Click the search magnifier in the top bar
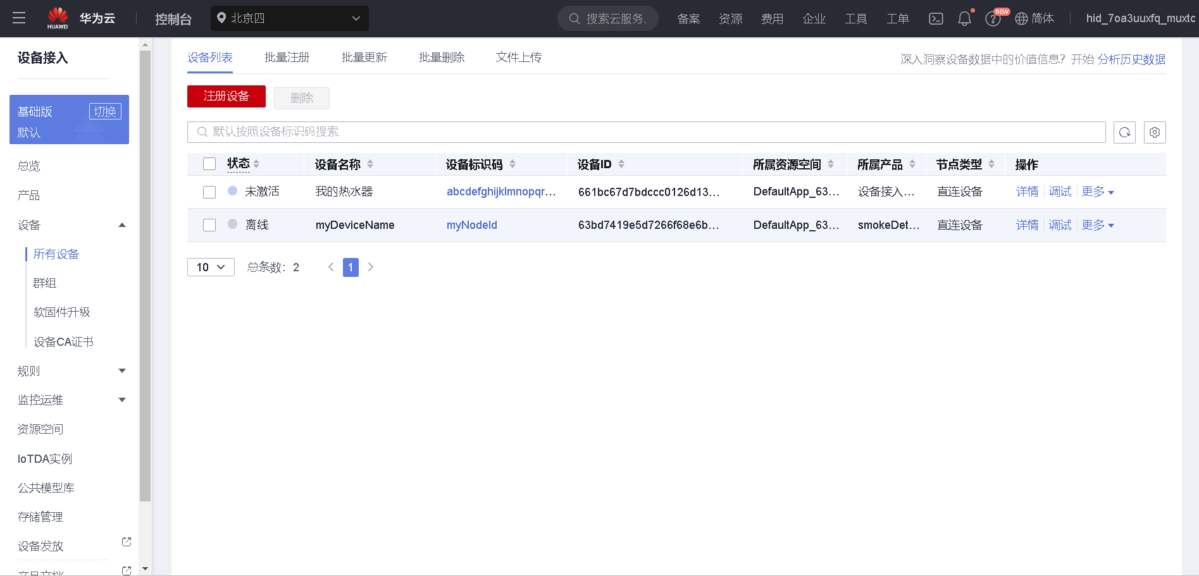Screen dimensions: 1199x576 click(x=575, y=18)
